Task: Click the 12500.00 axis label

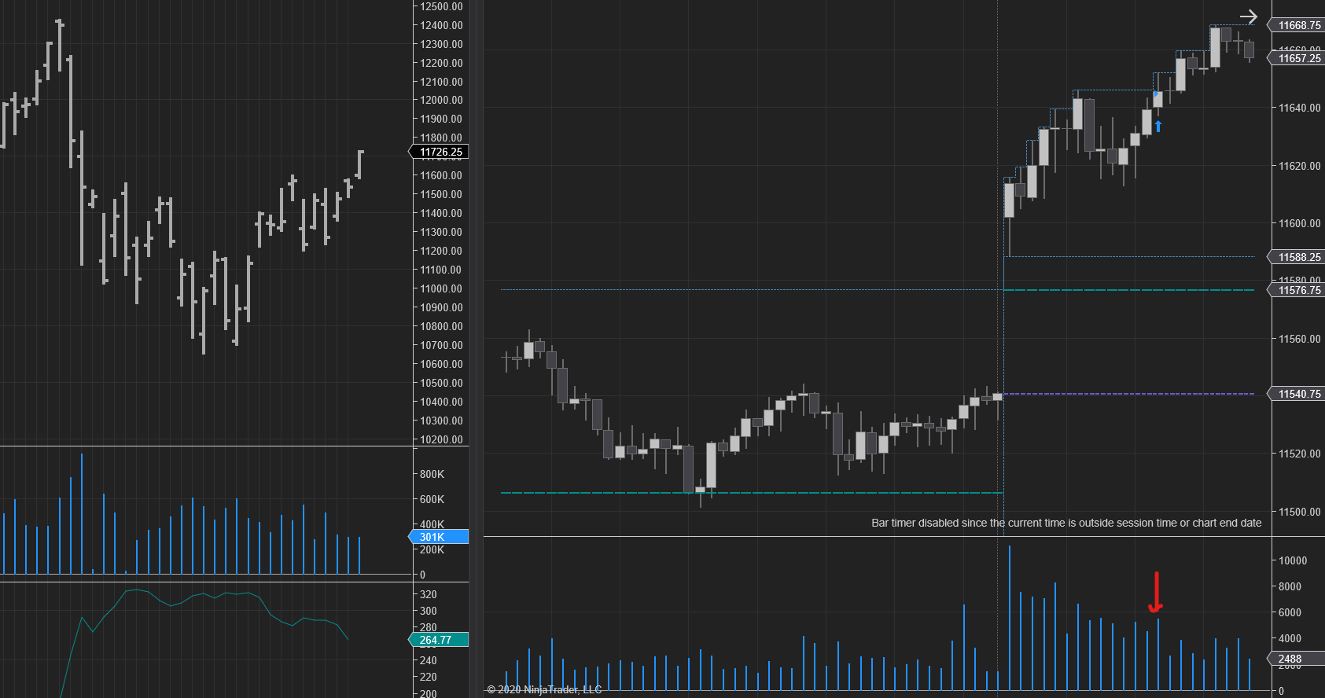Action: 441,6
